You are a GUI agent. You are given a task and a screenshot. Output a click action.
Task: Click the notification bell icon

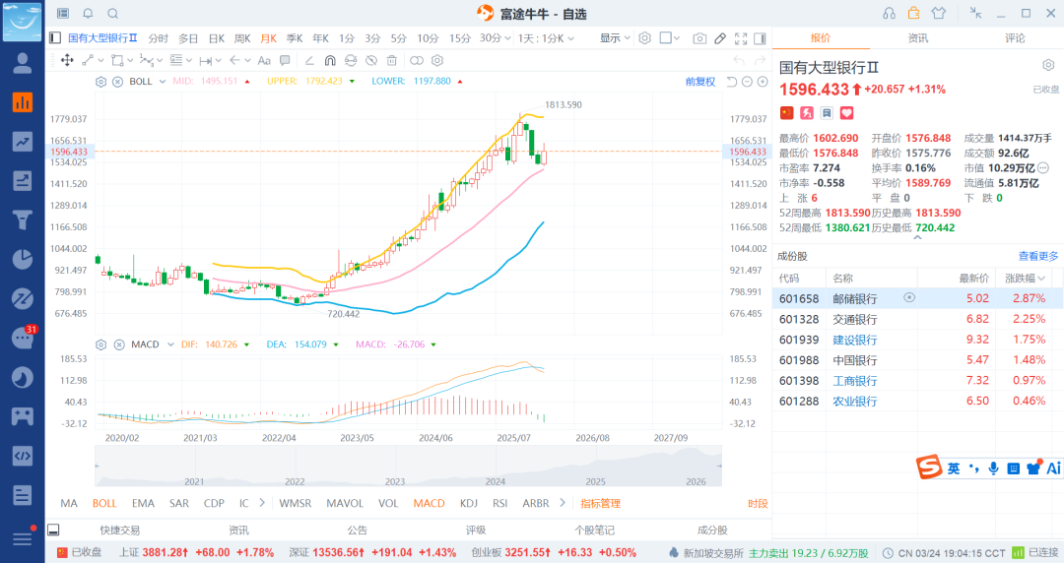[x=88, y=13]
